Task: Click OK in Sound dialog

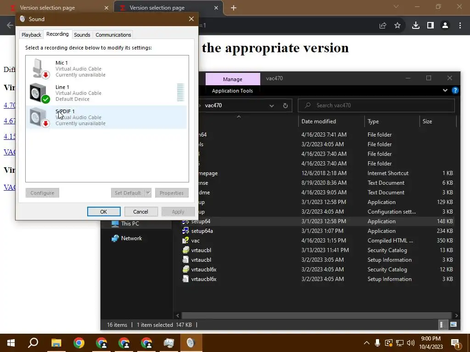Action: (104, 212)
